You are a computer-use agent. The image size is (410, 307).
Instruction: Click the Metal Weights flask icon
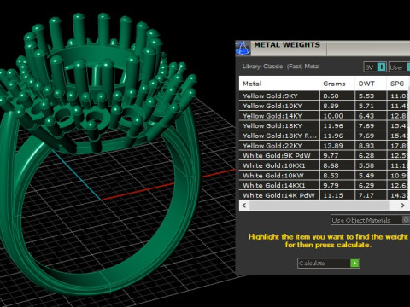[243, 48]
